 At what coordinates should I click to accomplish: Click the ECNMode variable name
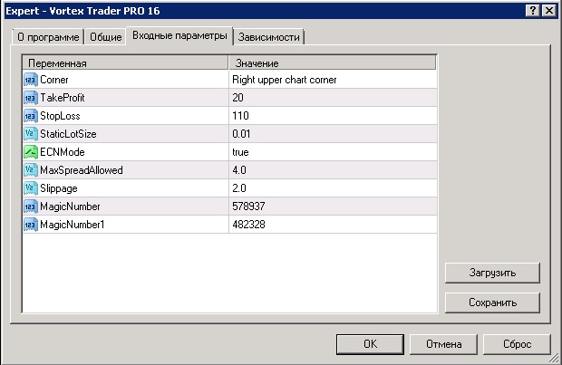pos(63,152)
